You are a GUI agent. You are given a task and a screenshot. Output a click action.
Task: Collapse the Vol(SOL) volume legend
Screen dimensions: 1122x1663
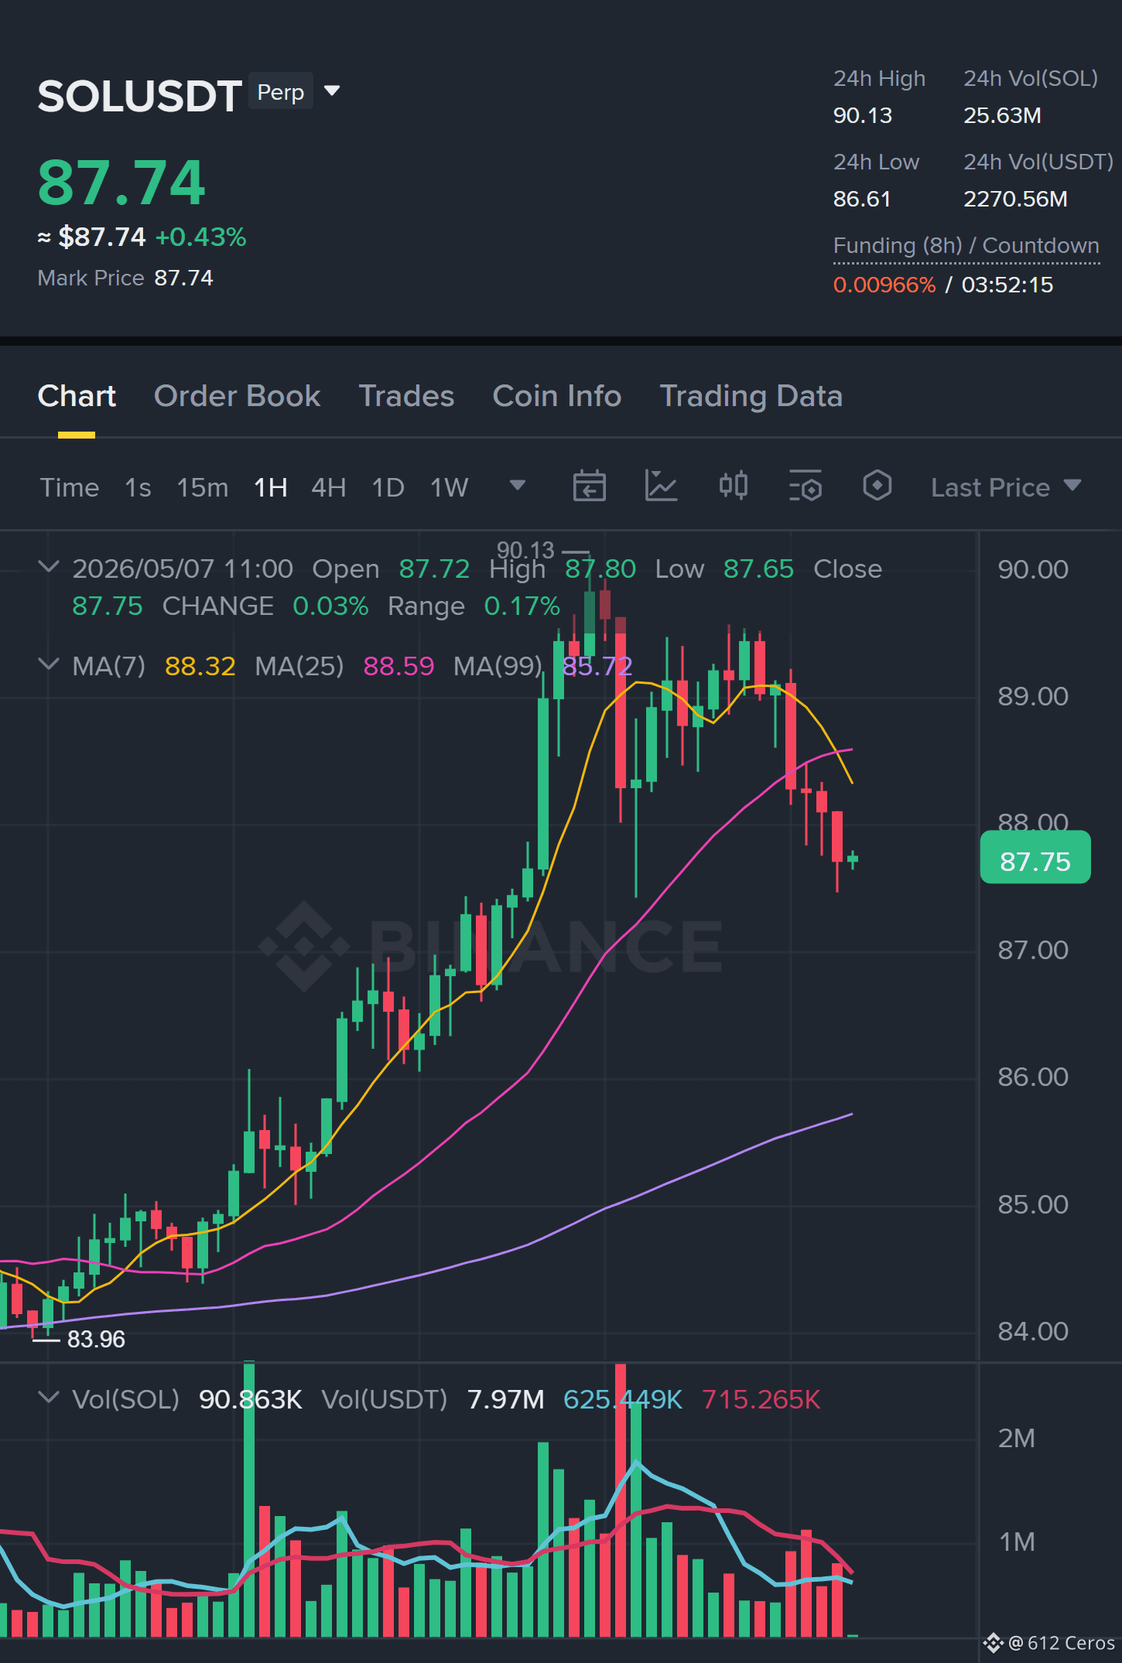(x=49, y=1397)
